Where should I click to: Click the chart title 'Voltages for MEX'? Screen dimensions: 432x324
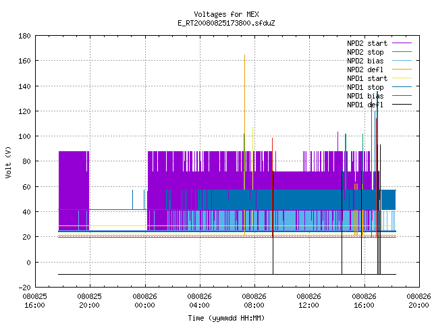click(x=226, y=14)
